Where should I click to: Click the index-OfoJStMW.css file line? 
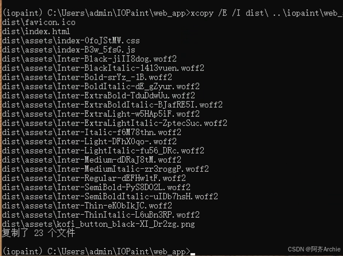coord(71,41)
